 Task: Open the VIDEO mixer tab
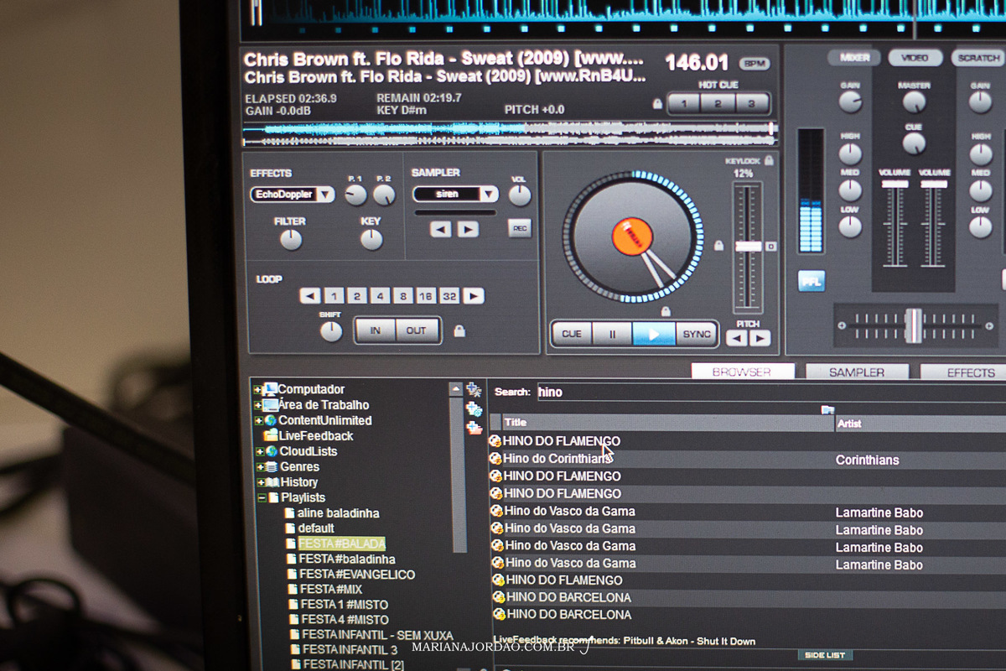pos(915,58)
